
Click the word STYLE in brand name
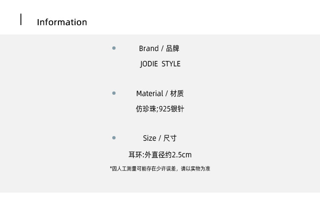171,64
